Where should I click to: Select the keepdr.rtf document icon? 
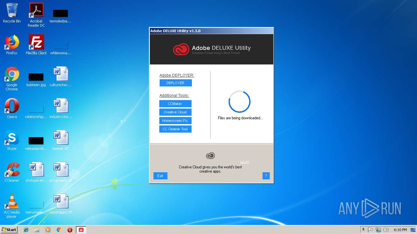(61, 140)
